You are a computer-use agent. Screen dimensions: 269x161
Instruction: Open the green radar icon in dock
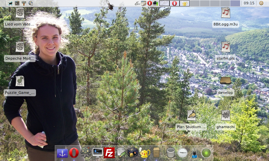coord(206,153)
